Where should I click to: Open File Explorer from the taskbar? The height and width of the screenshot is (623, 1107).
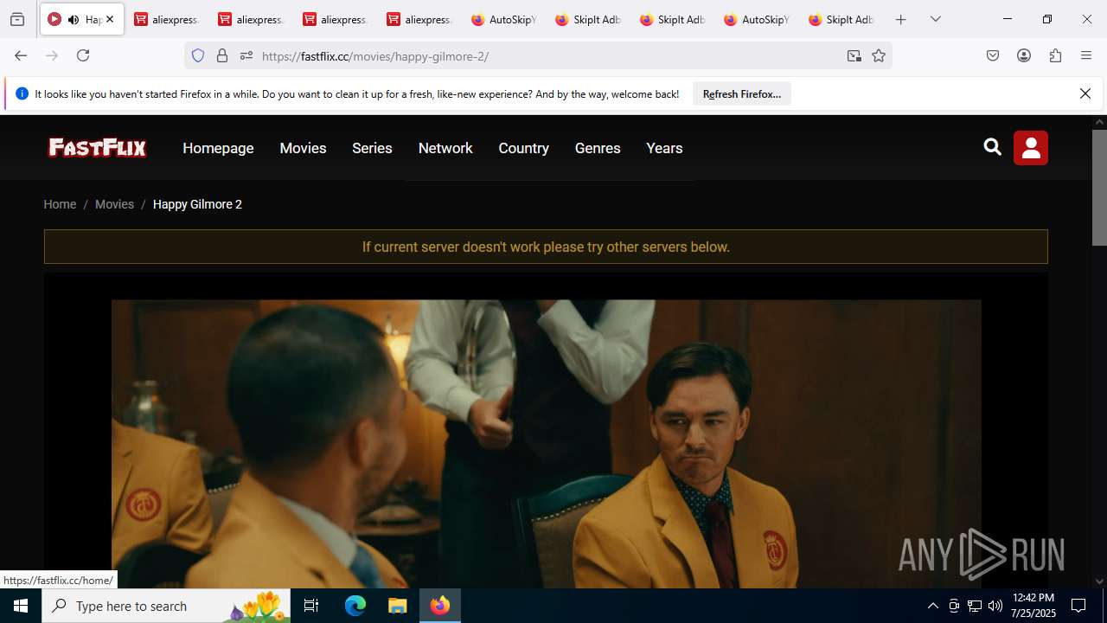tap(397, 606)
